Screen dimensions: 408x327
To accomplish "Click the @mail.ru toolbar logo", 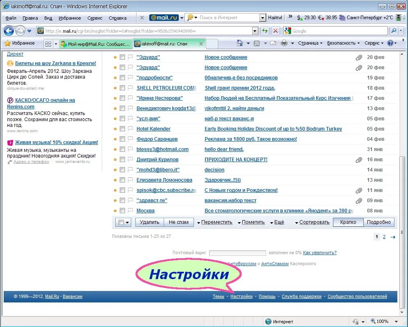I will click(164, 18).
